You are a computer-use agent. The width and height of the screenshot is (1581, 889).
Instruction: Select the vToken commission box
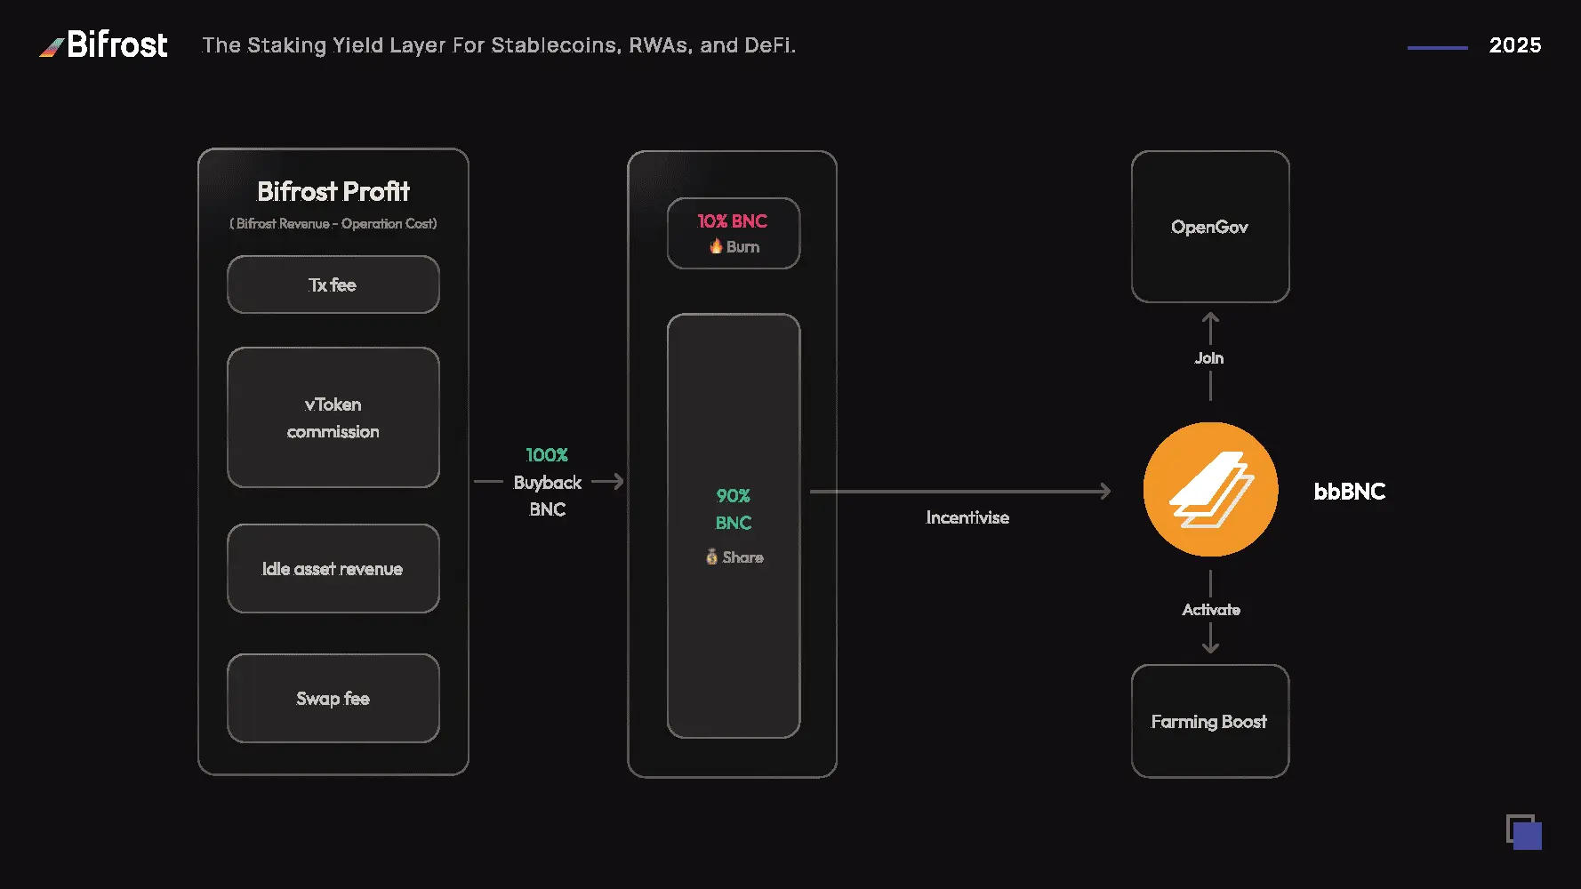point(333,418)
